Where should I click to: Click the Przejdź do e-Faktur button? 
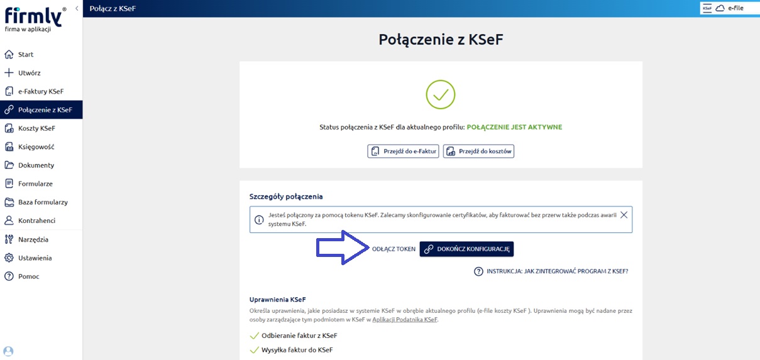(x=403, y=151)
